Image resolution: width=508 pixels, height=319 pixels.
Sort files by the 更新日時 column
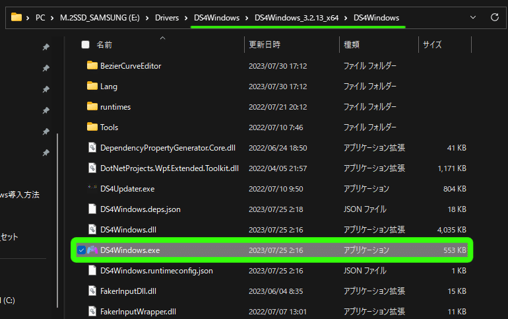[x=265, y=44]
